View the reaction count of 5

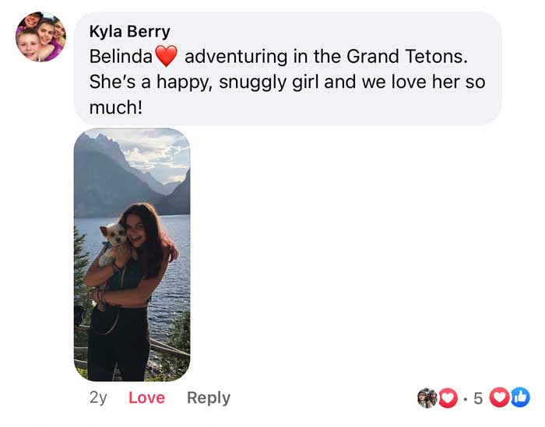click(x=478, y=398)
